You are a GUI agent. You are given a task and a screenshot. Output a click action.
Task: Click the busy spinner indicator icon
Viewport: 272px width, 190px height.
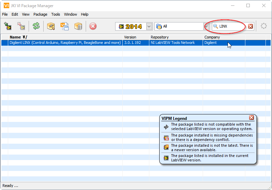[x=264, y=26]
